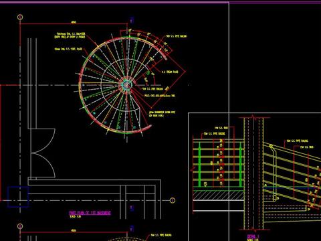Select the blue square column outline
Image resolution: width=321 pixels, height=241 pixels.
point(18,197)
